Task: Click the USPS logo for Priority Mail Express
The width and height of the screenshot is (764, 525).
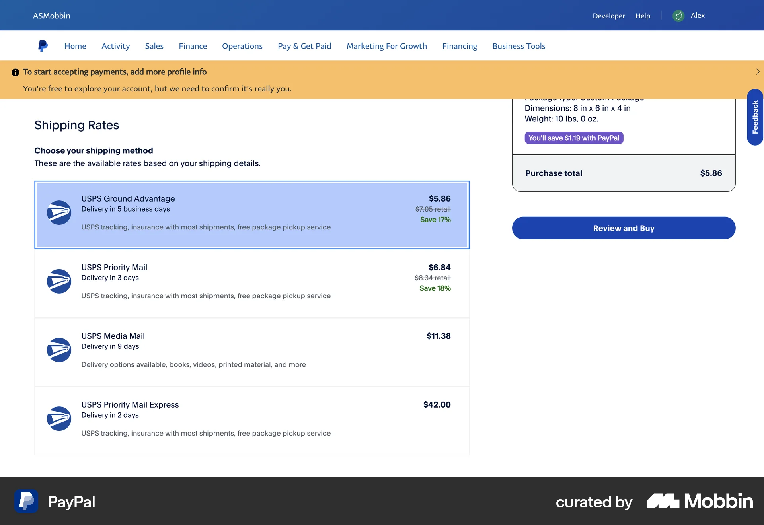Action: 59,419
